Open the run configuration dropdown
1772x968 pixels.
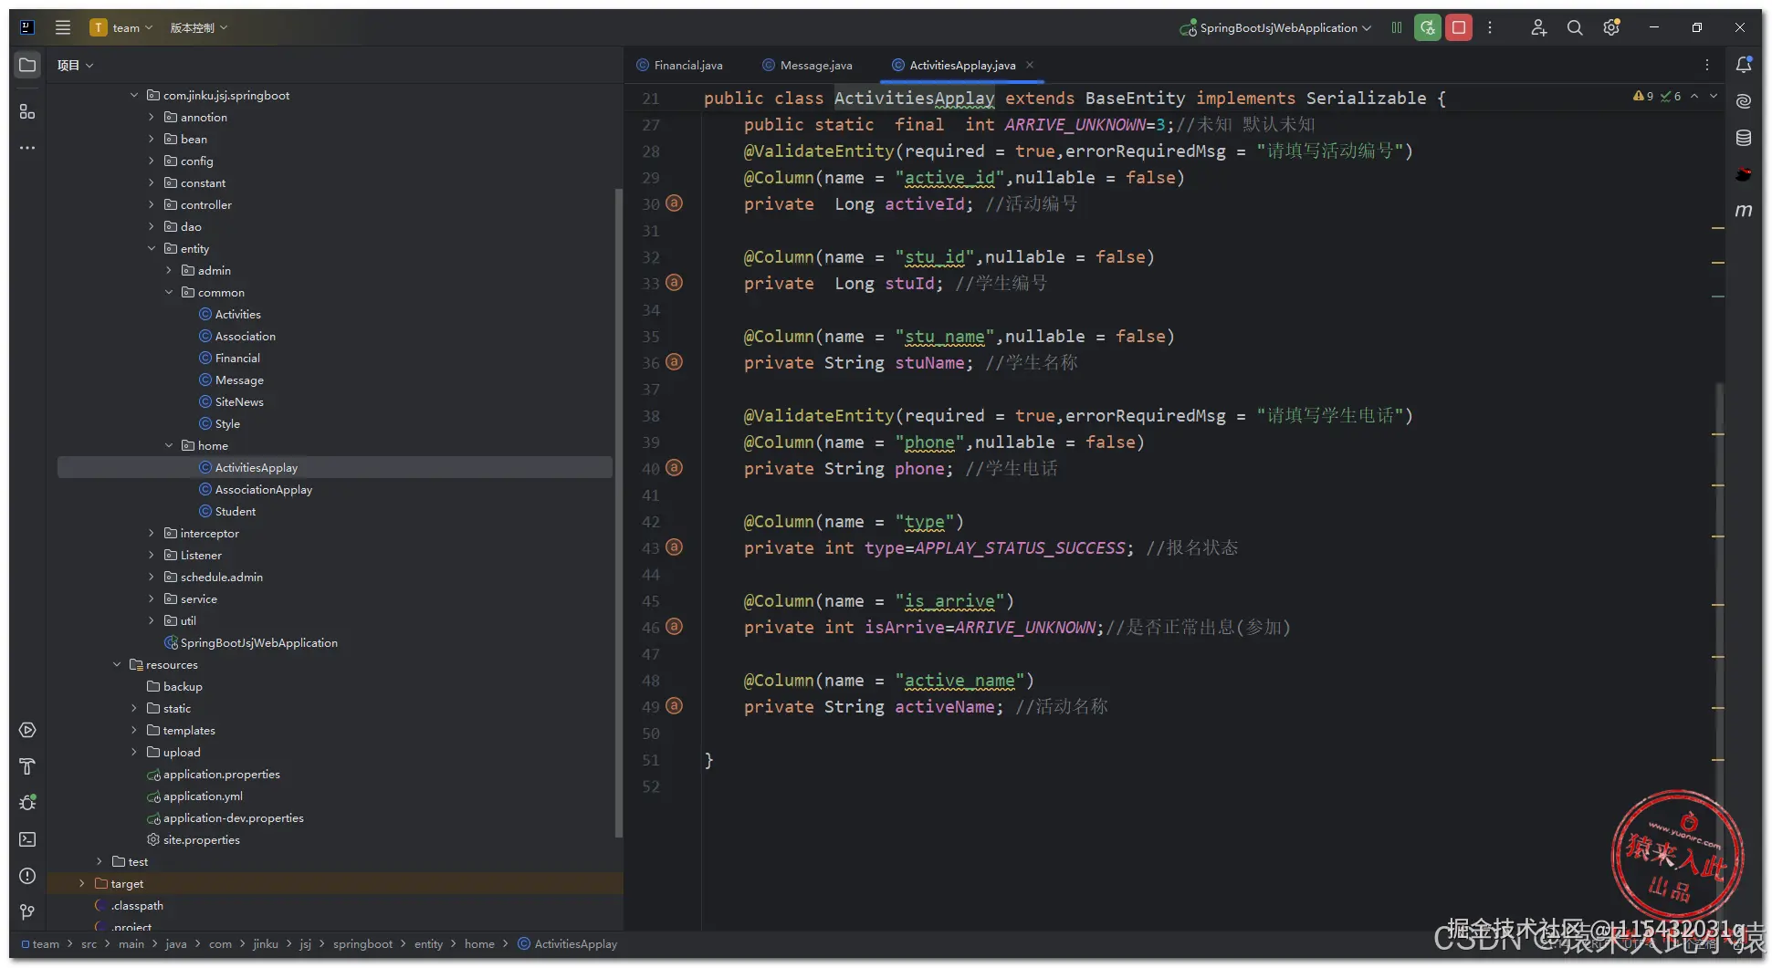pos(1275,27)
